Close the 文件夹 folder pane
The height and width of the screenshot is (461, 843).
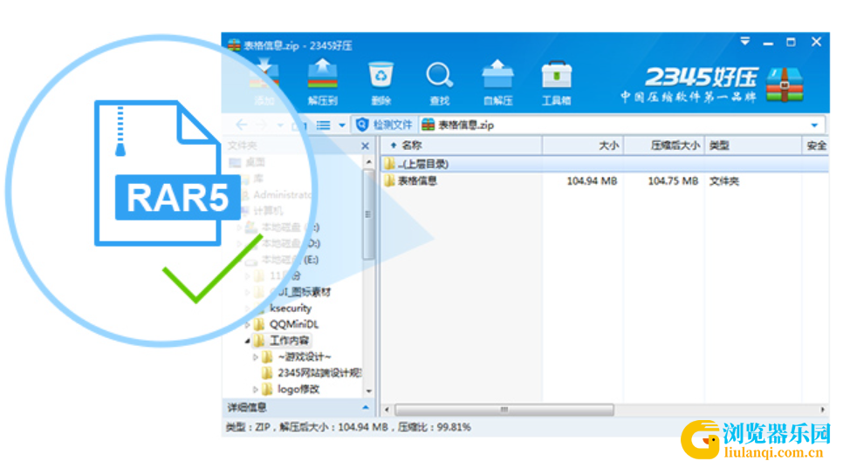[365, 146]
